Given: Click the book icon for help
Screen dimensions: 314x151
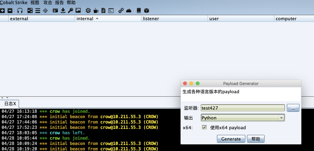Looking at the screenshot, I should point(139,11).
